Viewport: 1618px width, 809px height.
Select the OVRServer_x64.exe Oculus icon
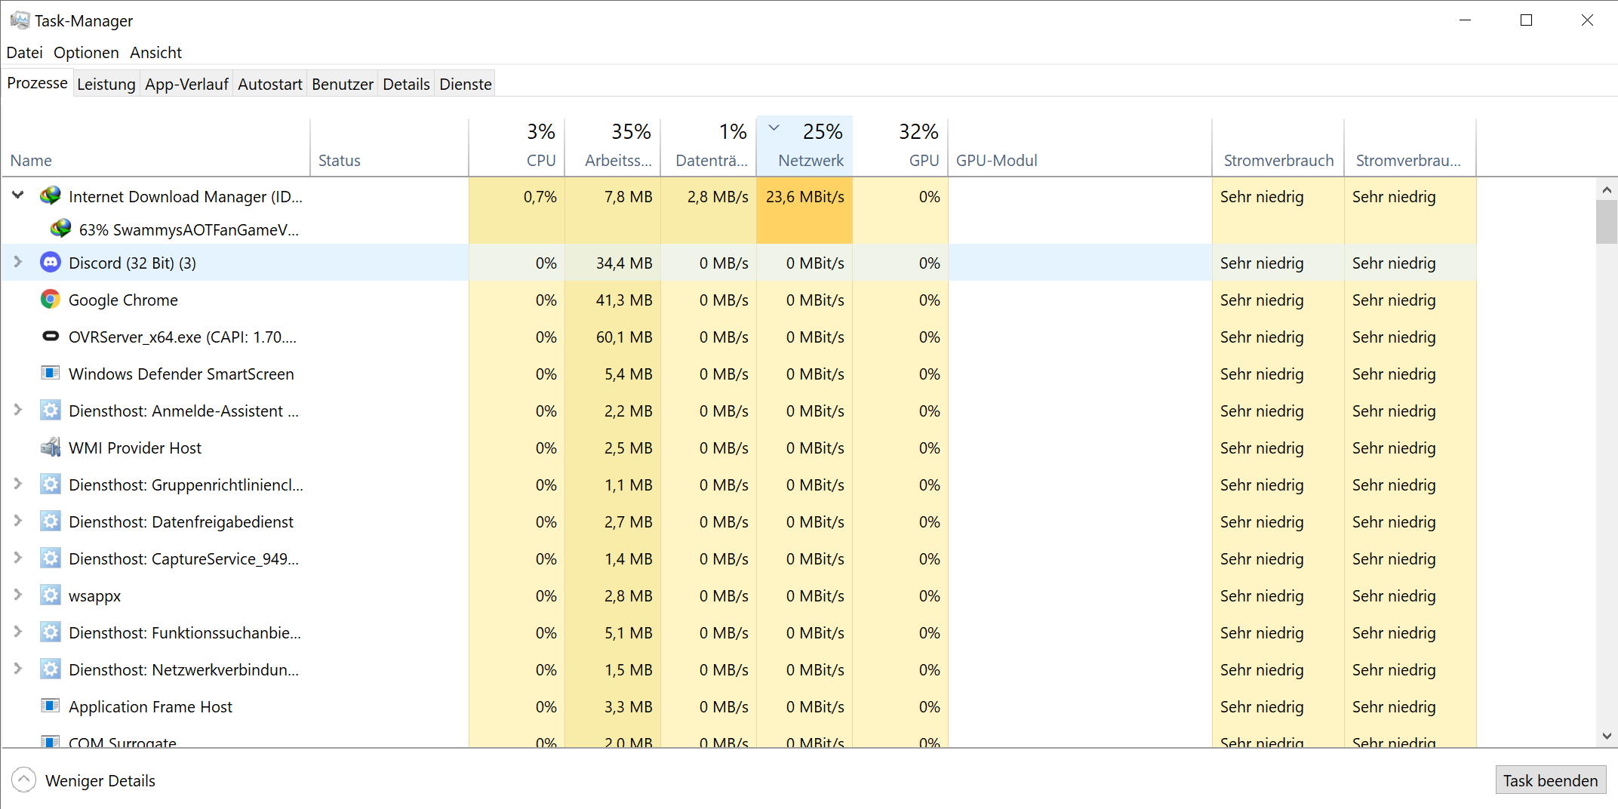point(51,337)
